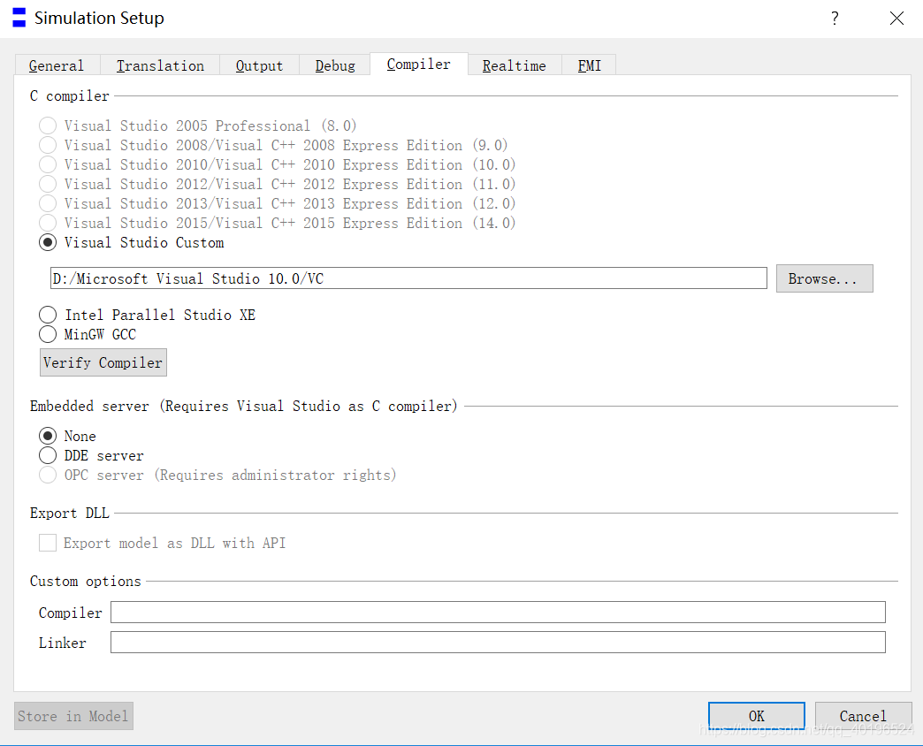Click the "Export DLL" section heading
923x746 pixels.
click(70, 513)
